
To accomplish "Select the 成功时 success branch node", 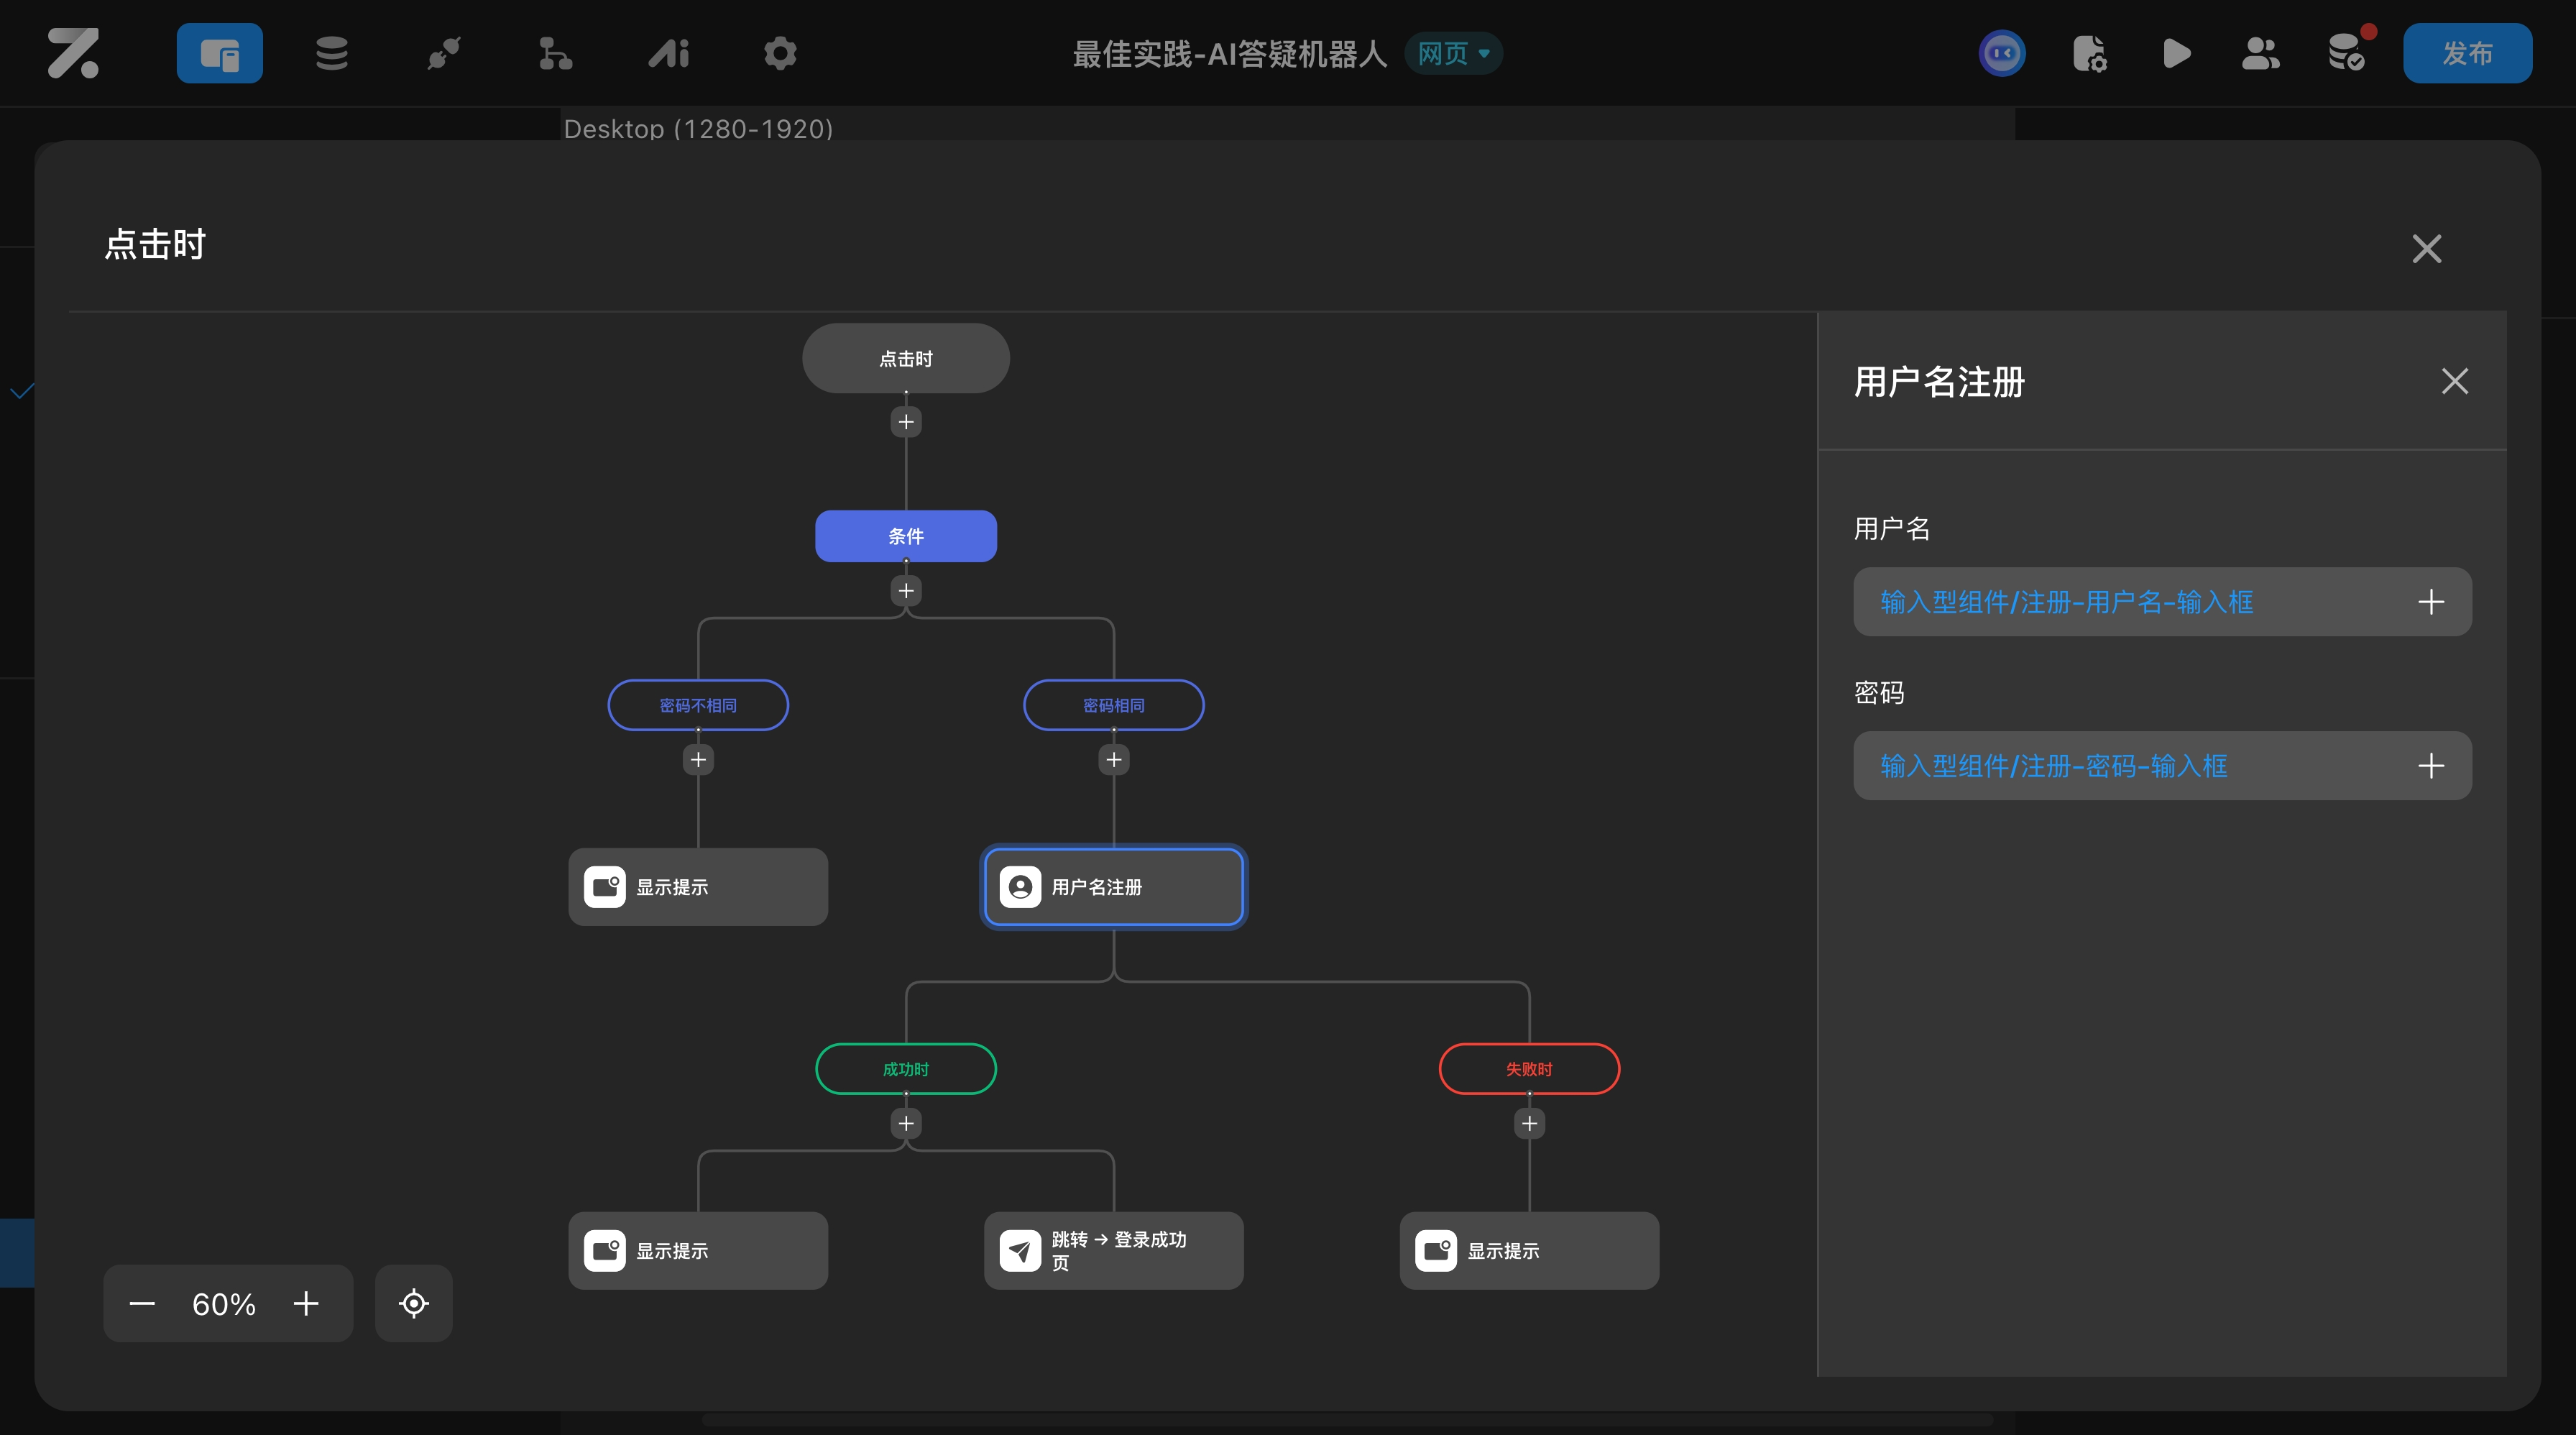I will [906, 1069].
